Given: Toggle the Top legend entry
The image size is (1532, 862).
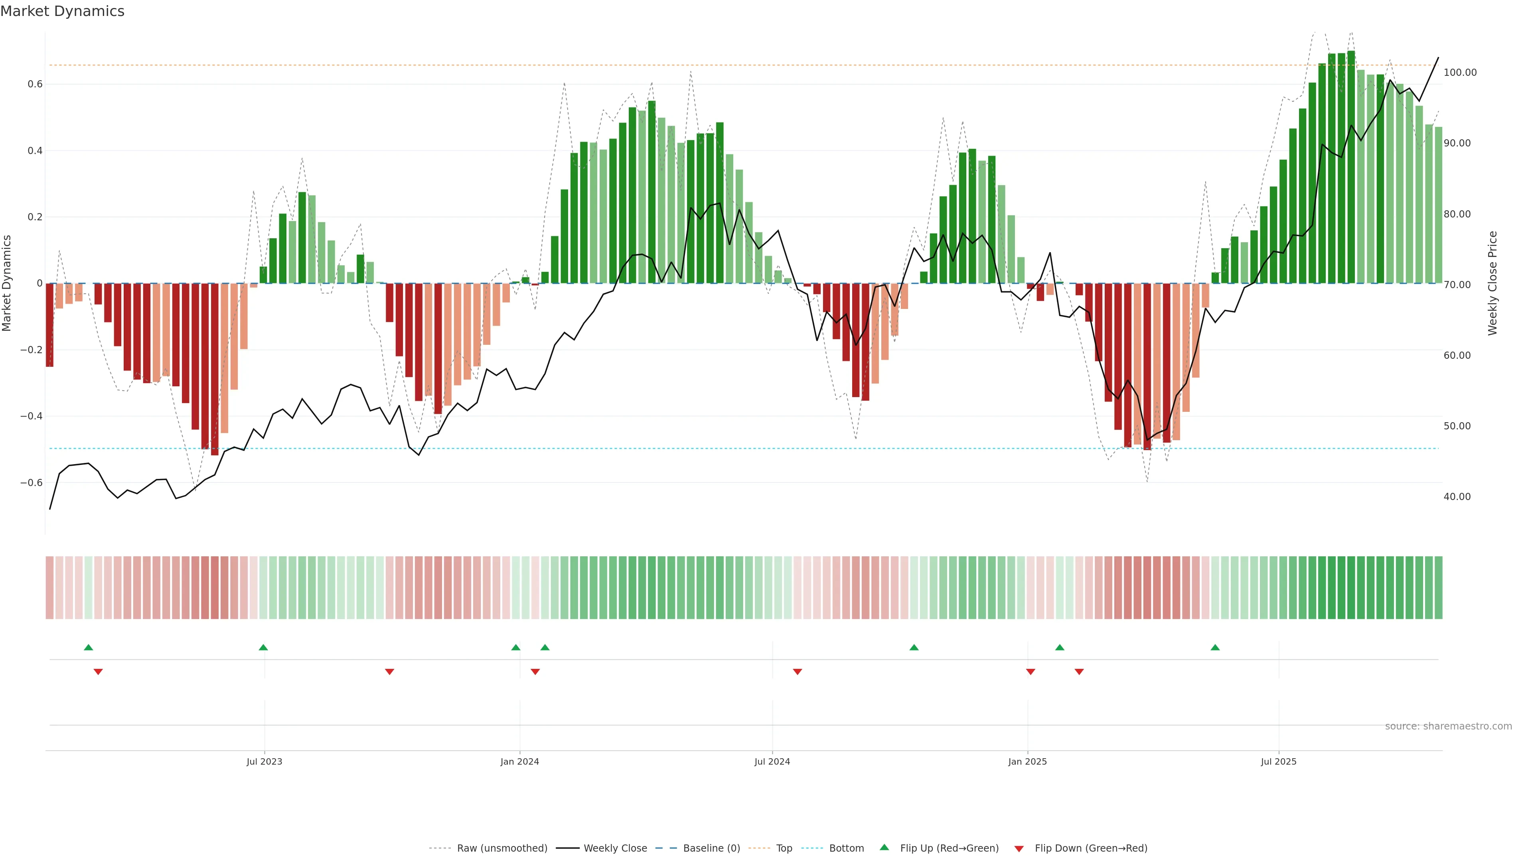Looking at the screenshot, I should (784, 848).
